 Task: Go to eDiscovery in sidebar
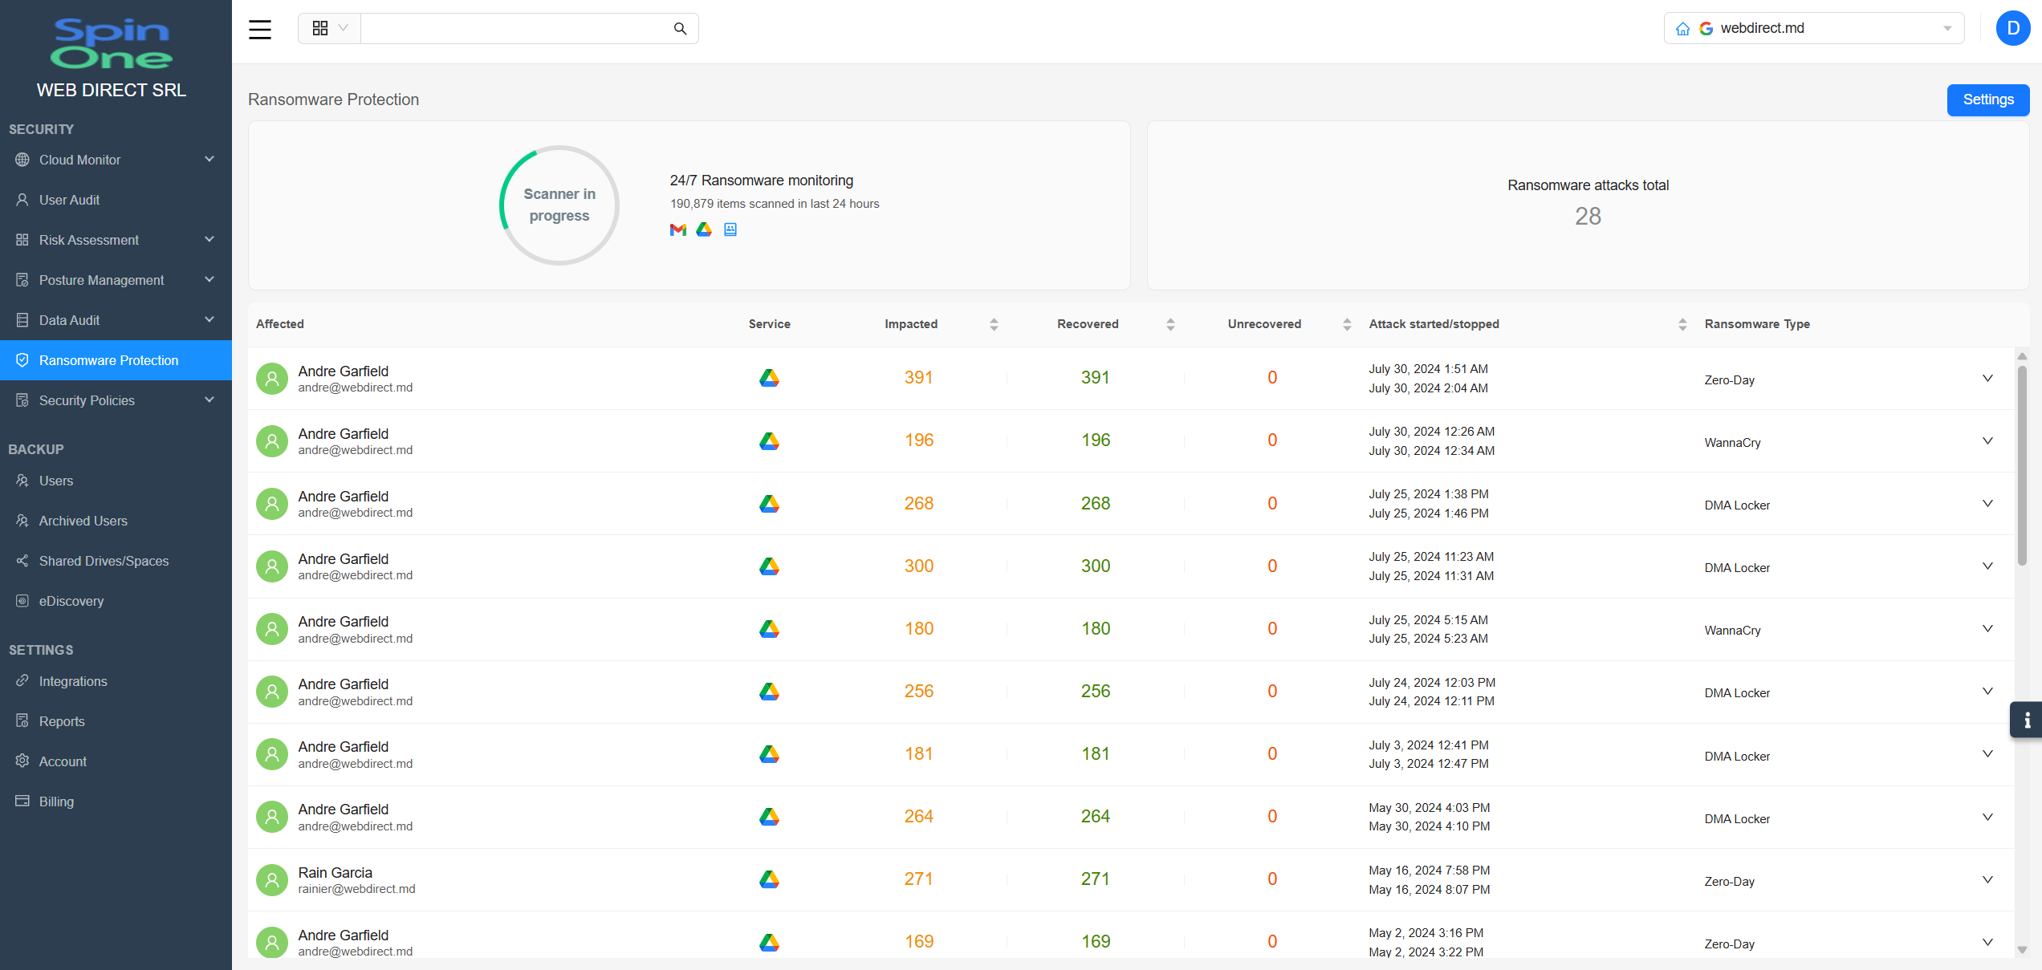(x=71, y=601)
